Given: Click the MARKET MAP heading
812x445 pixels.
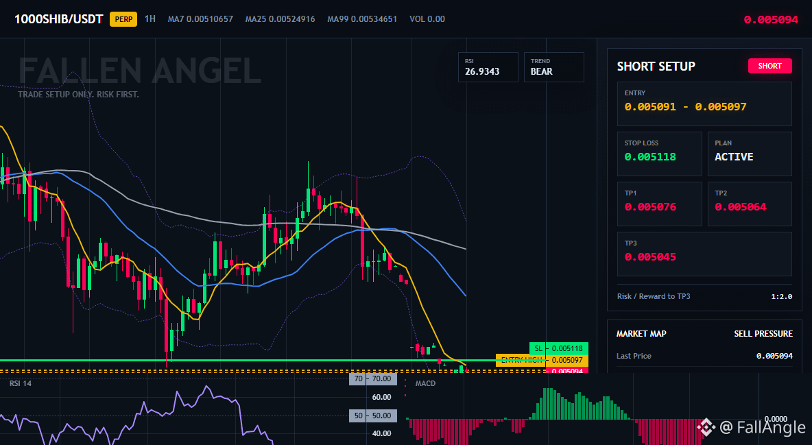Looking at the screenshot, I should (x=641, y=334).
